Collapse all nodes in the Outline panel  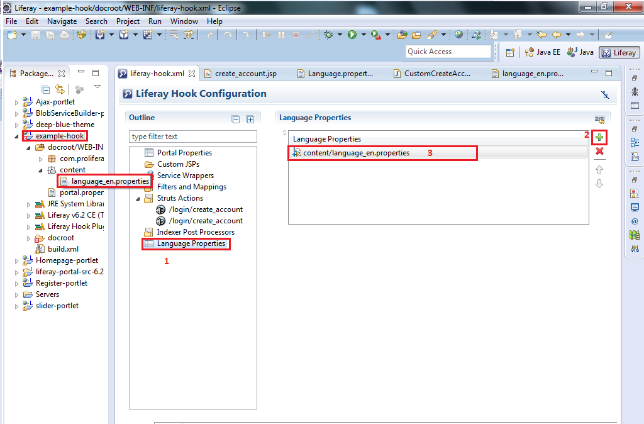pos(236,118)
